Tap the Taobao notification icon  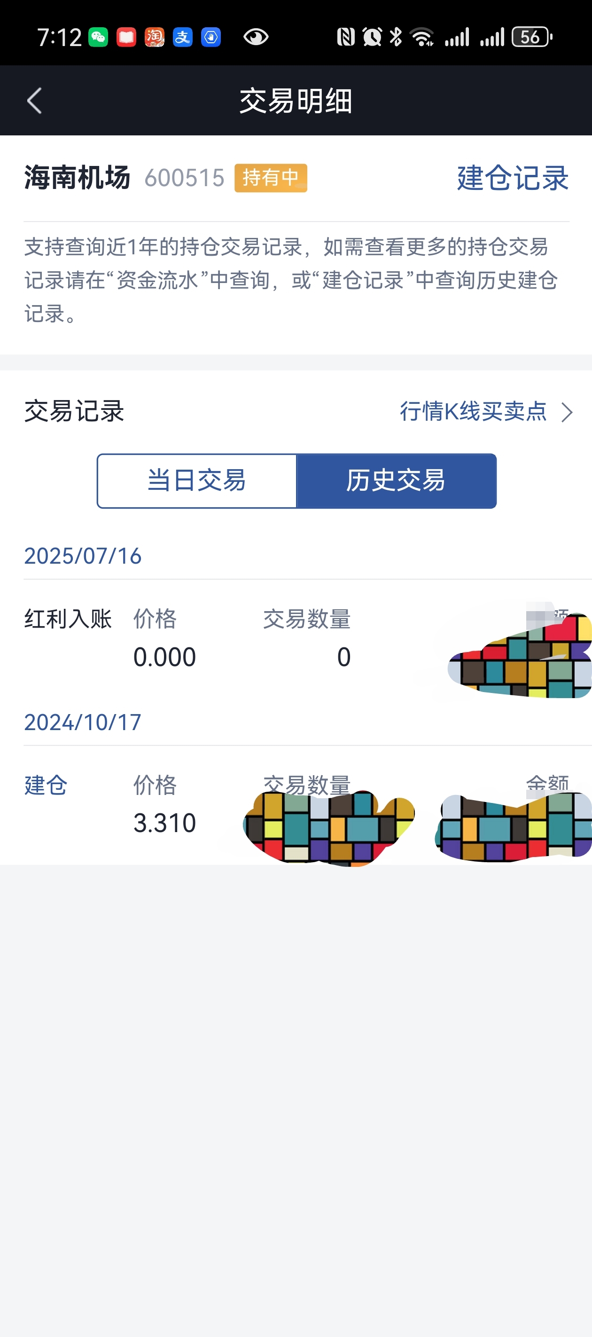154,37
